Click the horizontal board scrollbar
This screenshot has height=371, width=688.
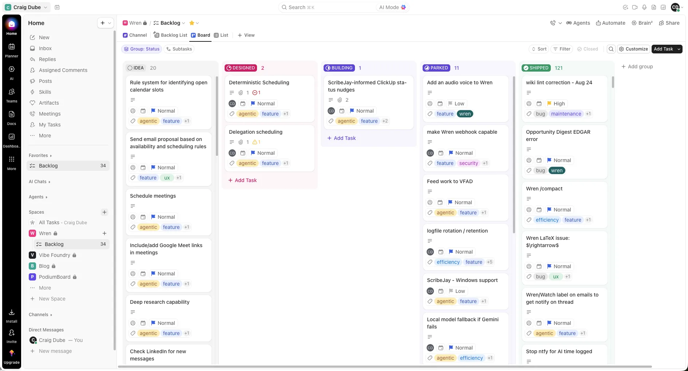pos(384,367)
